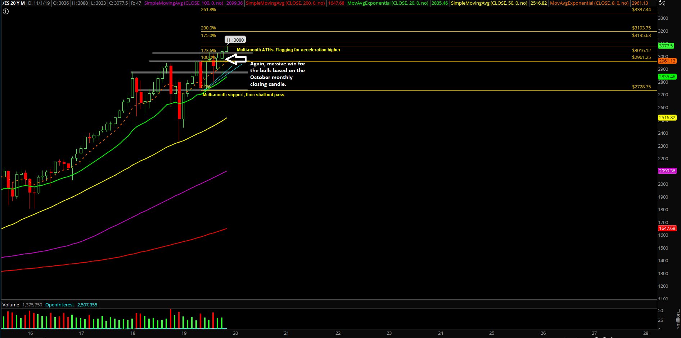
Task: Select MovAvgExponential 20 study label
Action: point(388,3)
